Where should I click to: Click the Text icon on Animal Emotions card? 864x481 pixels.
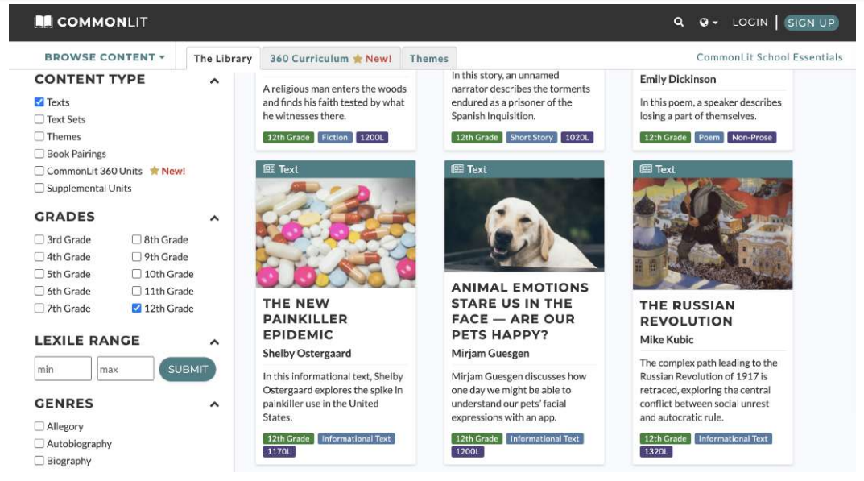tap(457, 169)
